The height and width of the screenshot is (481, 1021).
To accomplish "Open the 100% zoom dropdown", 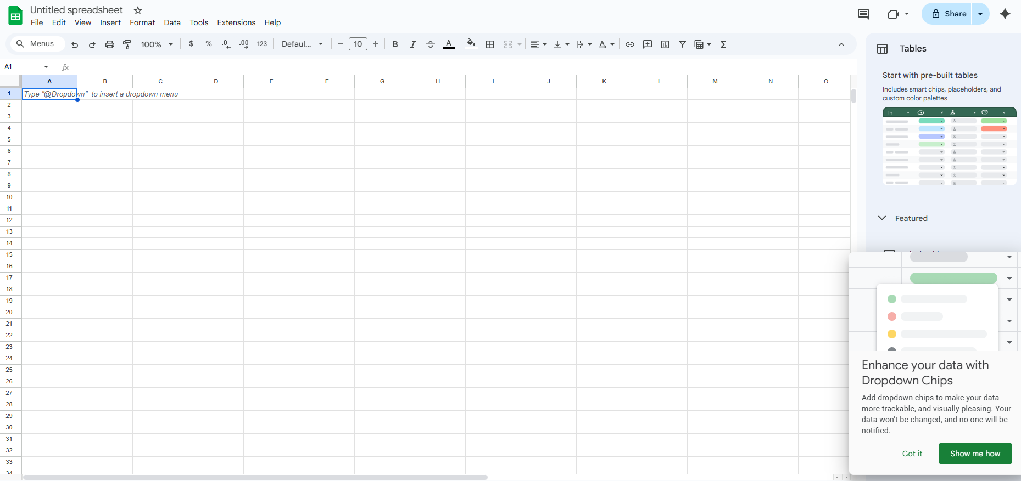I will point(157,44).
